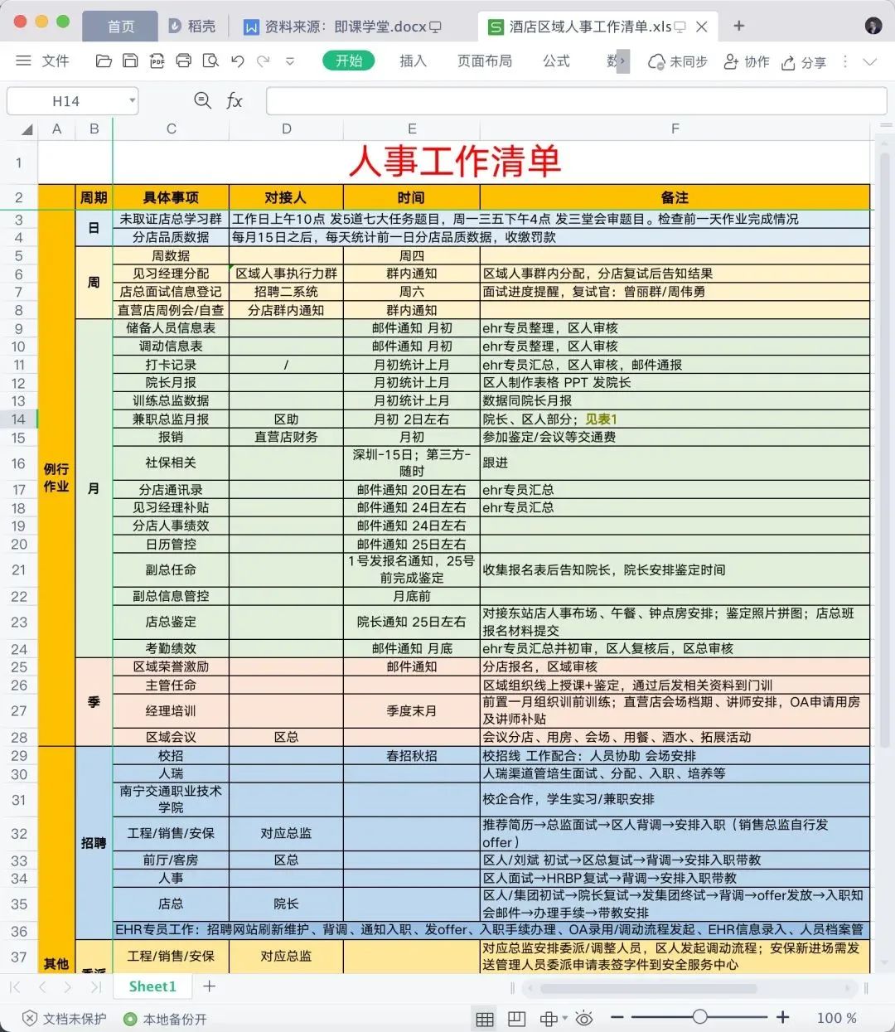Click the zoom out minus button
Viewport: 895px width, 1032px height.
617,1018
